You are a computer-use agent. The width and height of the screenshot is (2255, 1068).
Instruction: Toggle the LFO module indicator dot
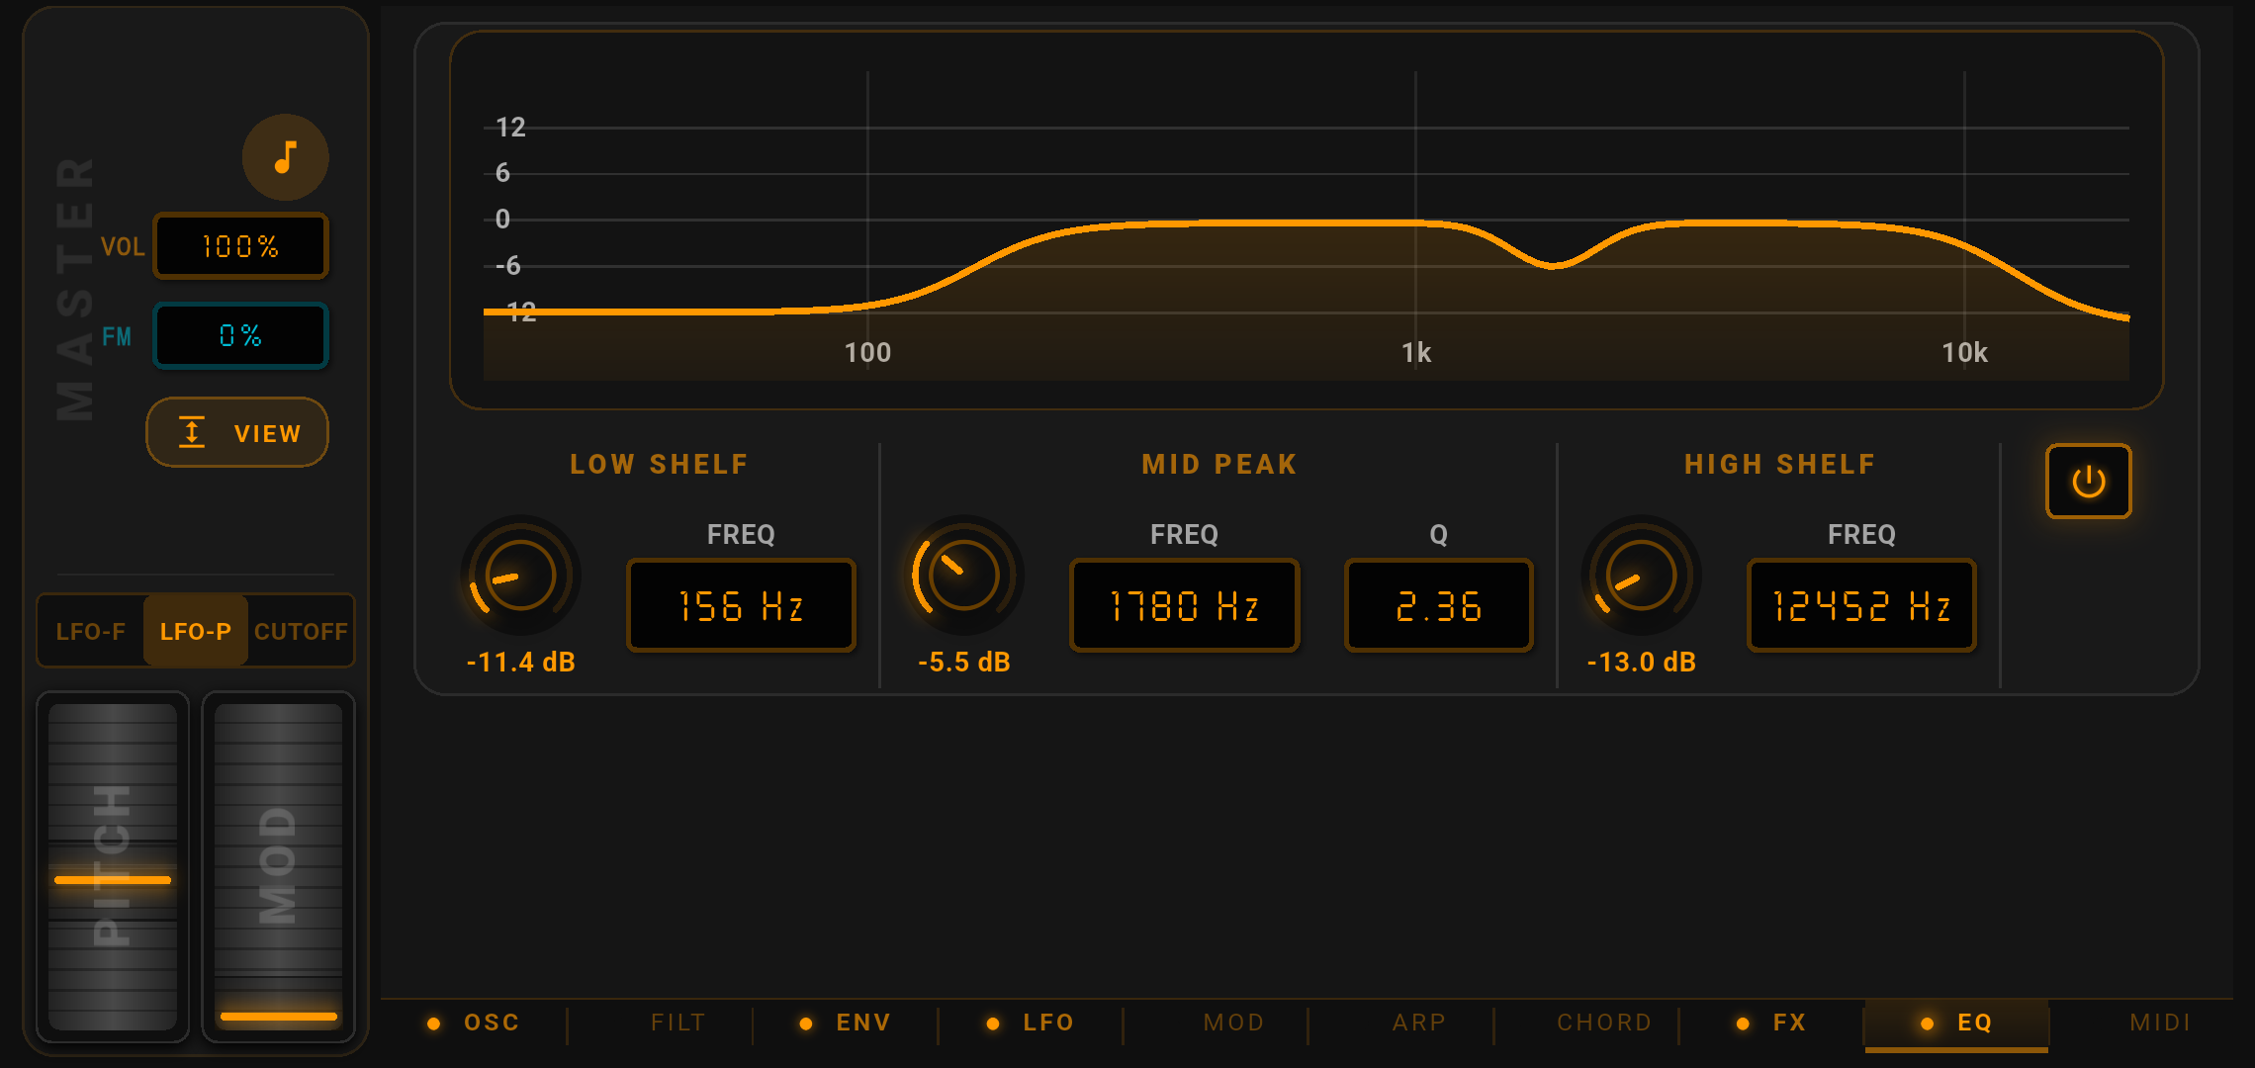click(993, 1023)
